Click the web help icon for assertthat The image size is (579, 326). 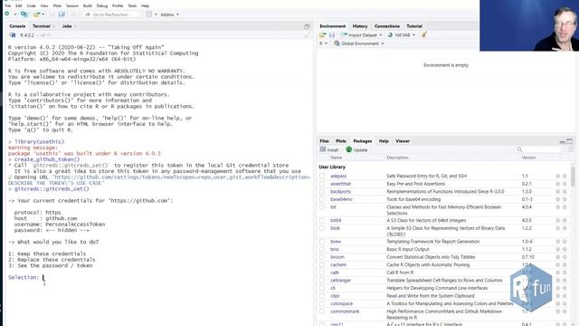click(558, 184)
